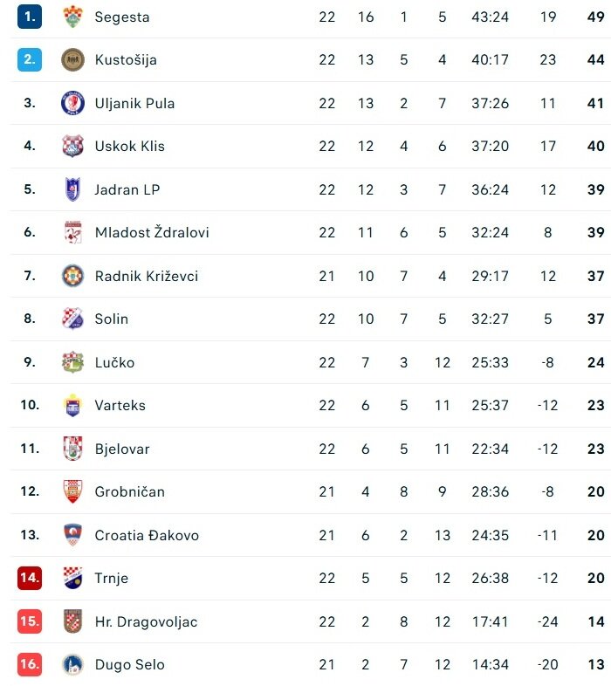Click the Kustošija club crest icon
The width and height of the screenshot is (611, 686).
72,59
